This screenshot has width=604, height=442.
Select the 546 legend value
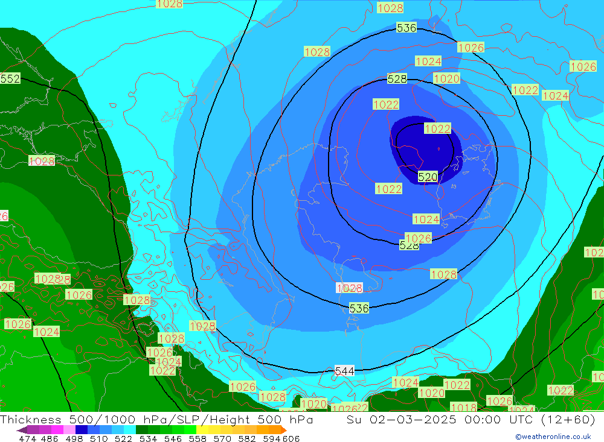tap(173, 438)
